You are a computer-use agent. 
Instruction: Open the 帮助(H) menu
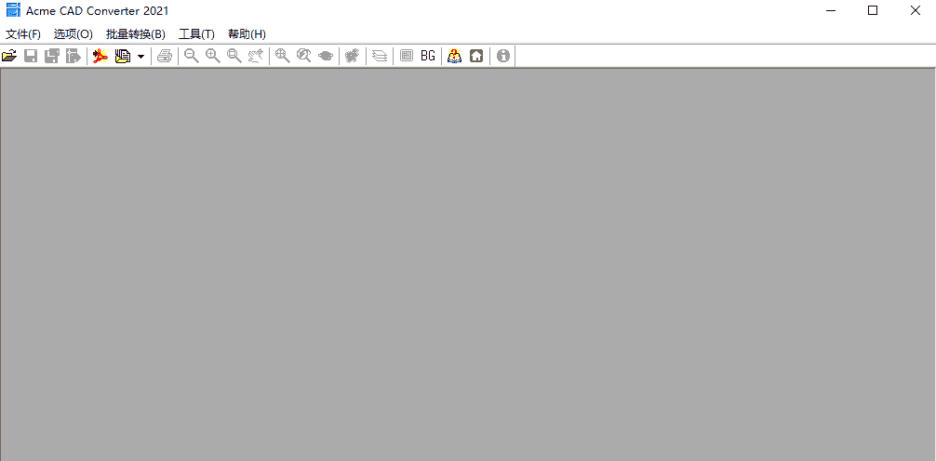point(247,34)
